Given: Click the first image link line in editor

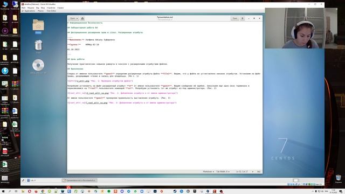Looking at the screenshot, I should 100,81.
